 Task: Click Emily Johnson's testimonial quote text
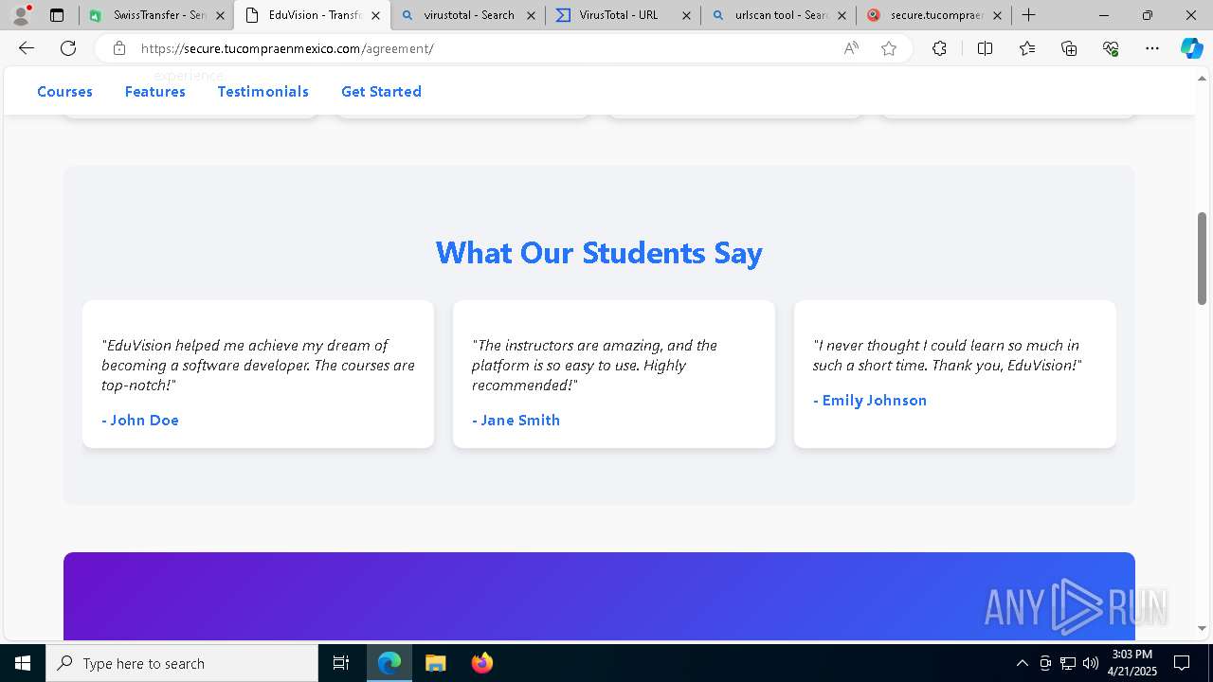coord(947,355)
